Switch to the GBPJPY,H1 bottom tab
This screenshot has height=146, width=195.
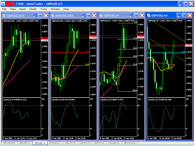[99, 143]
